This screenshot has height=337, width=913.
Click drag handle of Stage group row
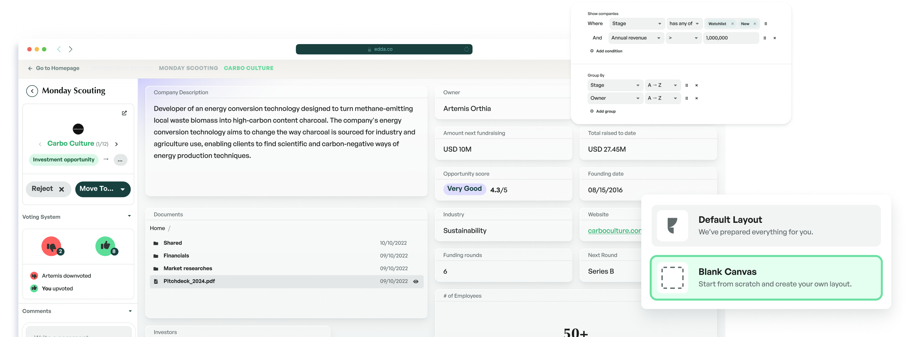[686, 86]
